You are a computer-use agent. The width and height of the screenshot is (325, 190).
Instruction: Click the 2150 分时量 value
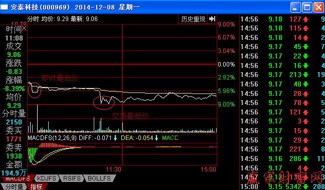14,122
